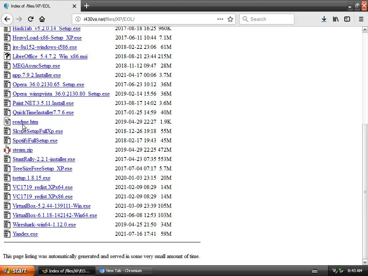Open the browser hamburger menu
The width and height of the screenshot is (368, 276).
(361, 19)
